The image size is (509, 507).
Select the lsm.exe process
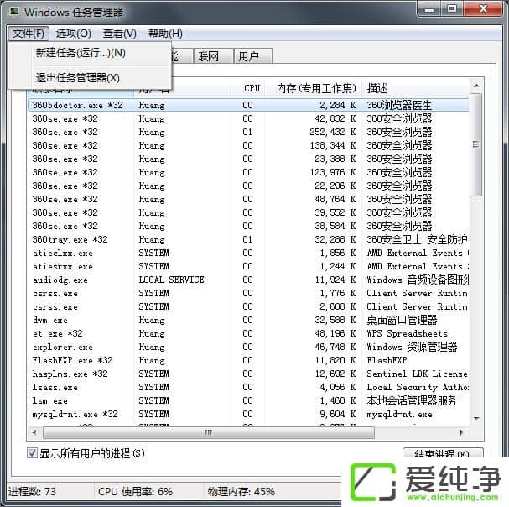[x=249, y=400]
